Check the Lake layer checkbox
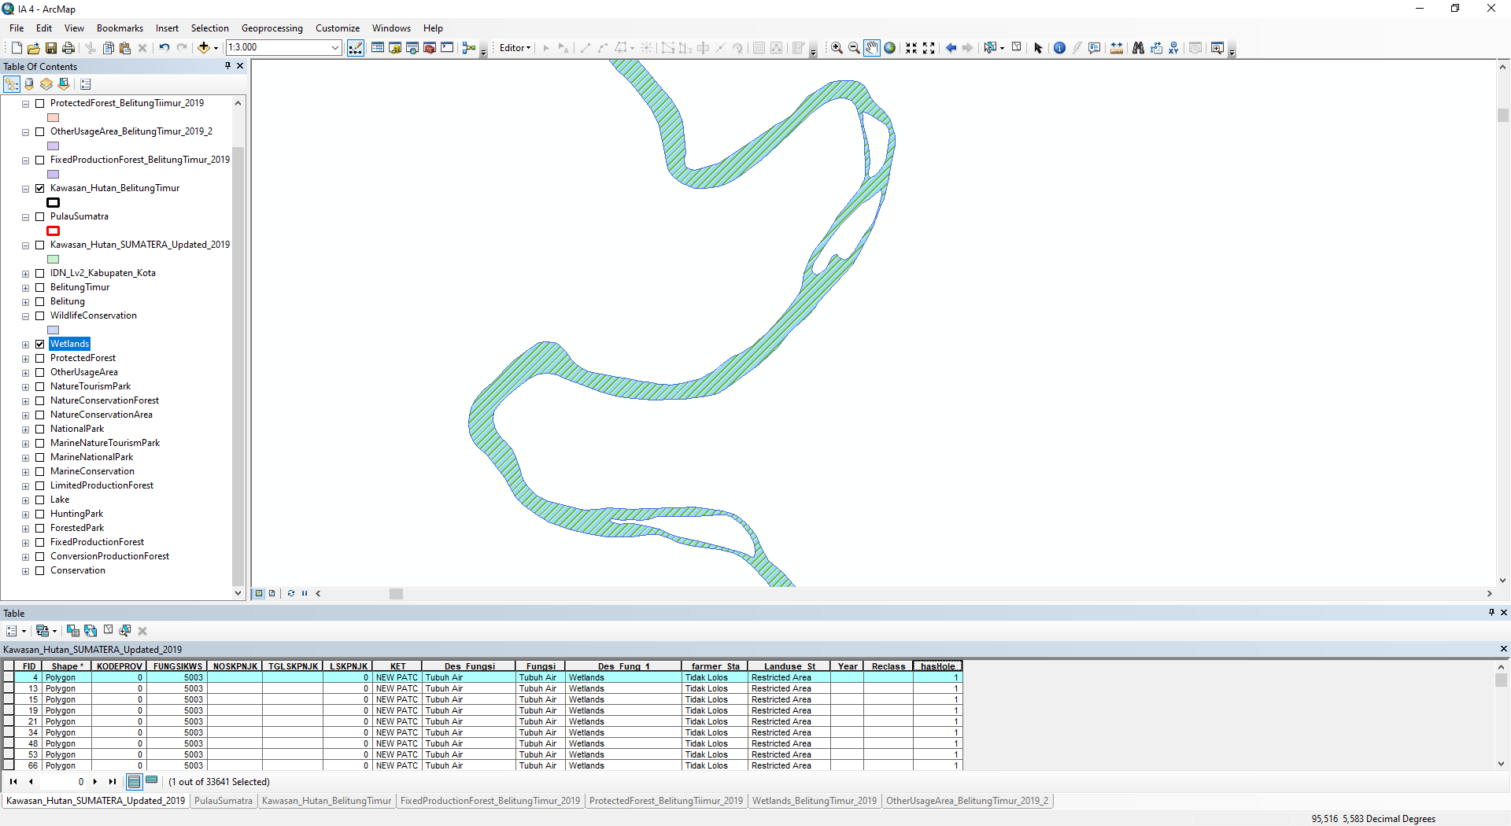This screenshot has width=1511, height=826. click(x=40, y=500)
